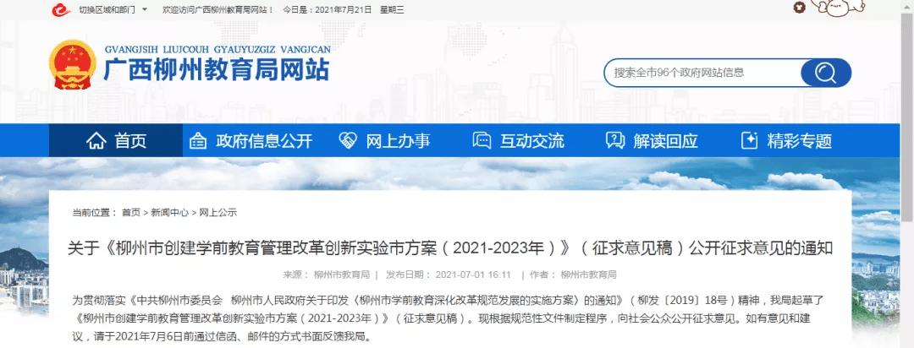Click the date text 今日是：2021年7月21日
This screenshot has width=914, height=348.
coord(327,10)
